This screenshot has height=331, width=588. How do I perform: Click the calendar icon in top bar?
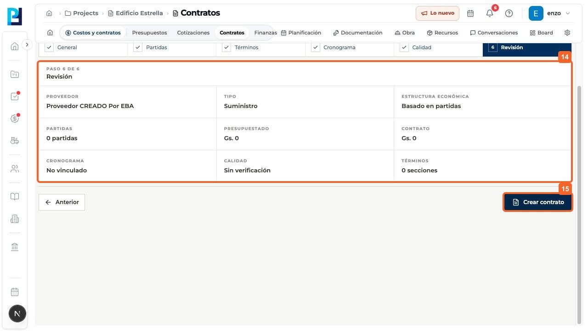click(470, 13)
